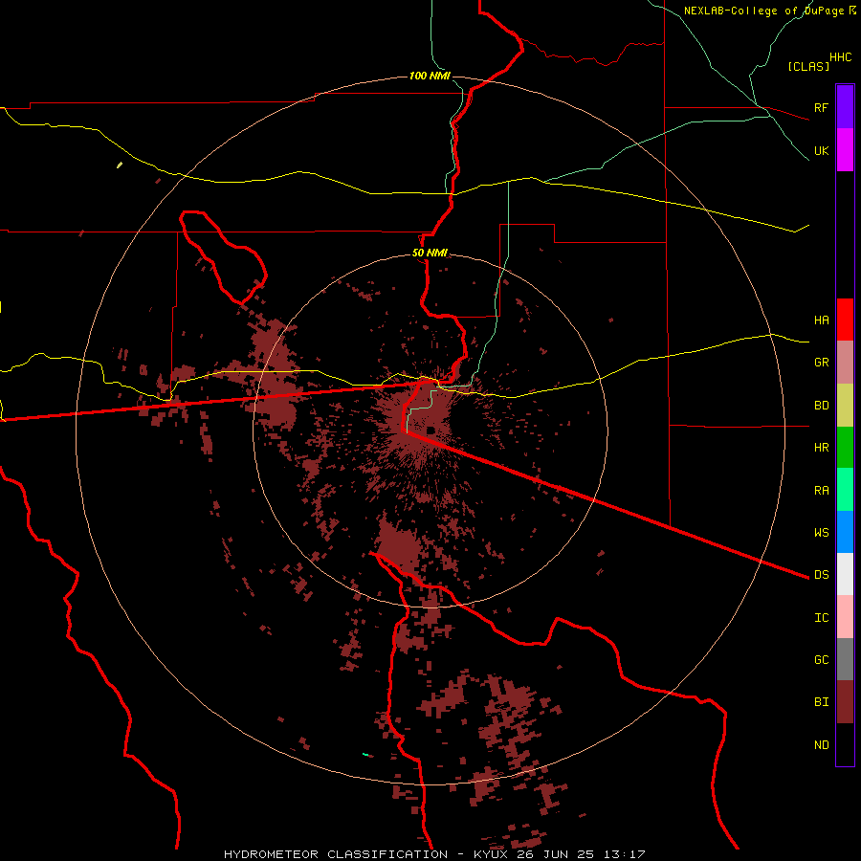Click the BD yellow legend color block
Screen dimensions: 861x861
(845, 406)
